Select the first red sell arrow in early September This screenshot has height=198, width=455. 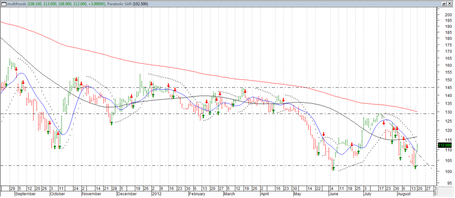pos(16,69)
